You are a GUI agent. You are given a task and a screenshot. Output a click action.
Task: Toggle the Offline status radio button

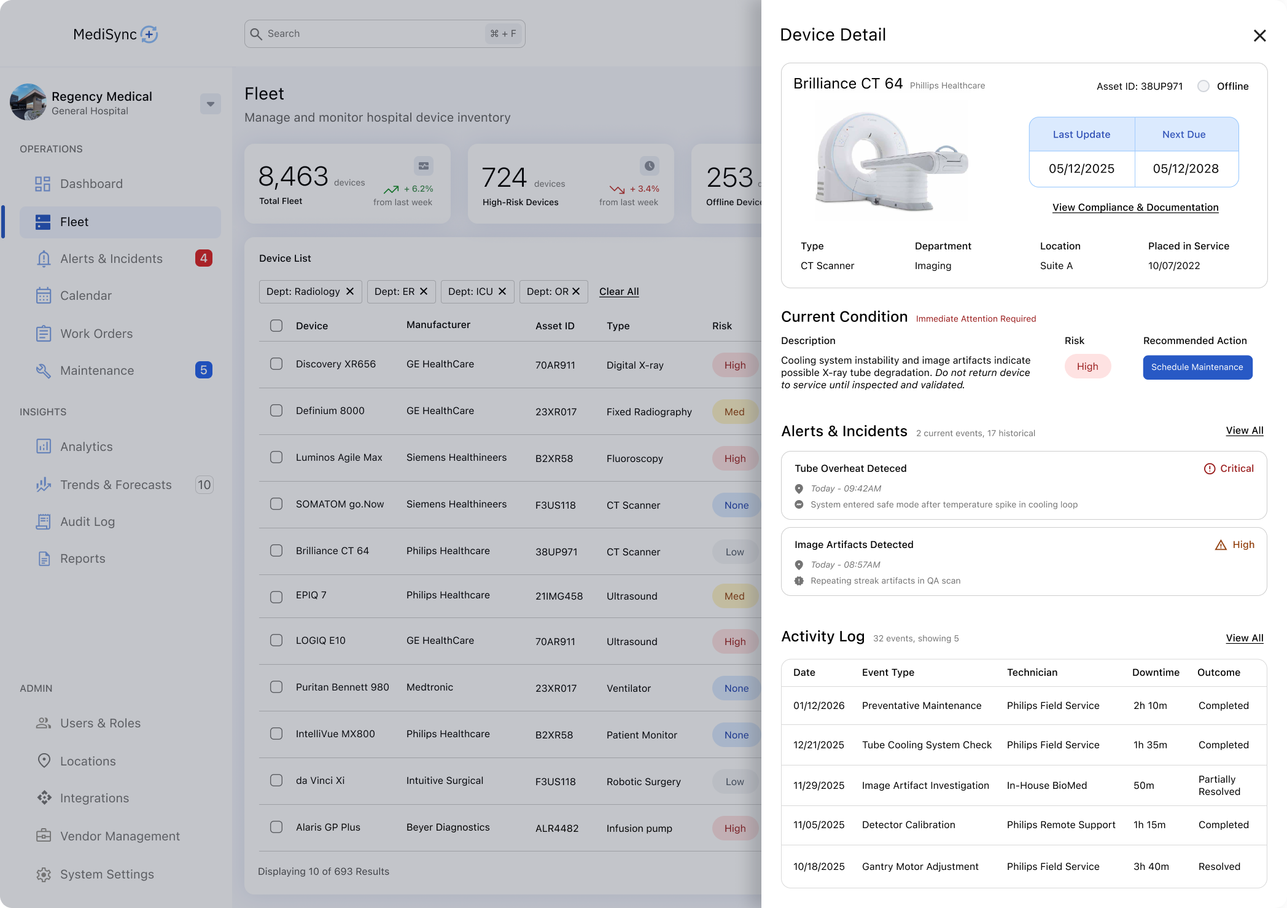point(1203,86)
